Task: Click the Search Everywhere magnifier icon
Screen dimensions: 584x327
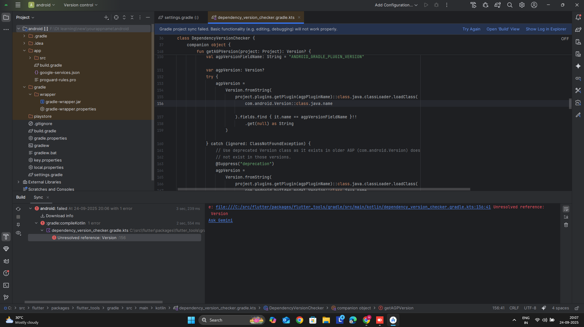Action: 509,5
